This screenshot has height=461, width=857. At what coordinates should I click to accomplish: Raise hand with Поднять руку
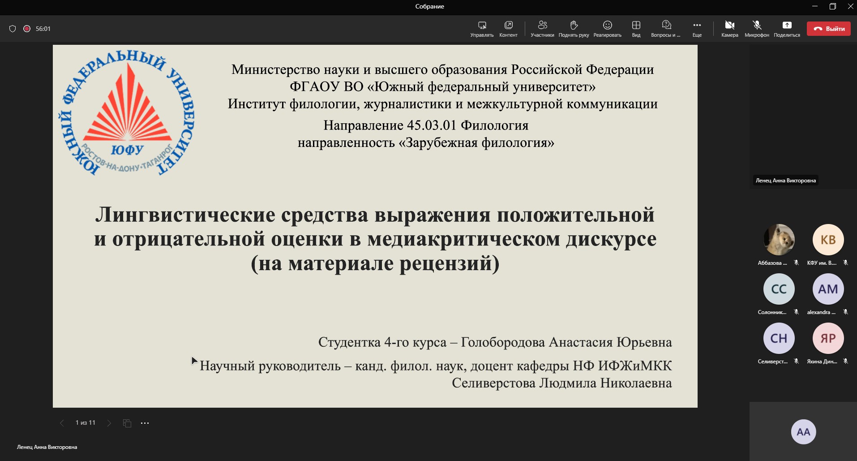click(x=574, y=28)
